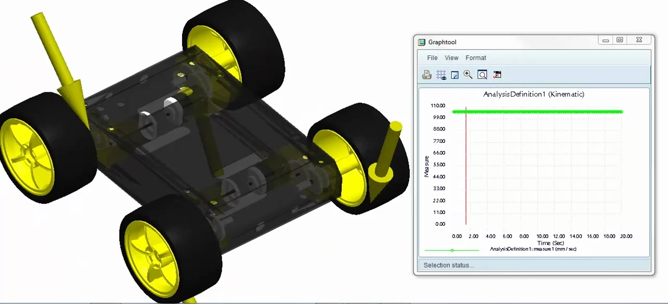Image resolution: width=668 pixels, height=304 pixels.
Task: Minimize the Graphtool window
Action: (x=606, y=40)
